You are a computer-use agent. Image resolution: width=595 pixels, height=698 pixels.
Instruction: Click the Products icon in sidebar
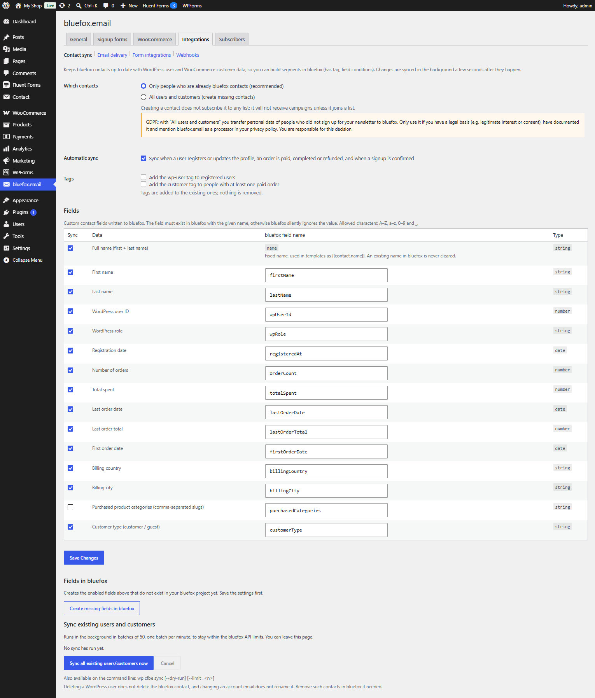coord(6,124)
